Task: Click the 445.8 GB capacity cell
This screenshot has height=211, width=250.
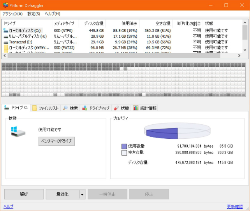Action: pyautogui.click(x=96, y=31)
